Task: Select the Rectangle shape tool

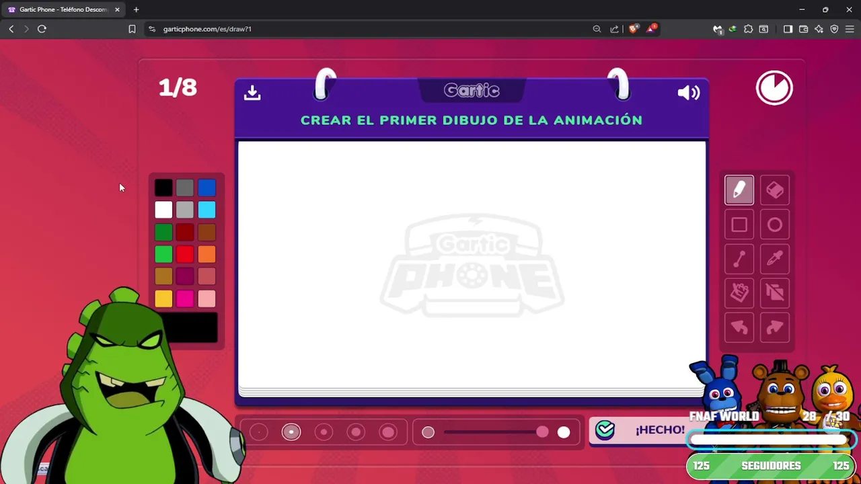Action: click(x=739, y=225)
